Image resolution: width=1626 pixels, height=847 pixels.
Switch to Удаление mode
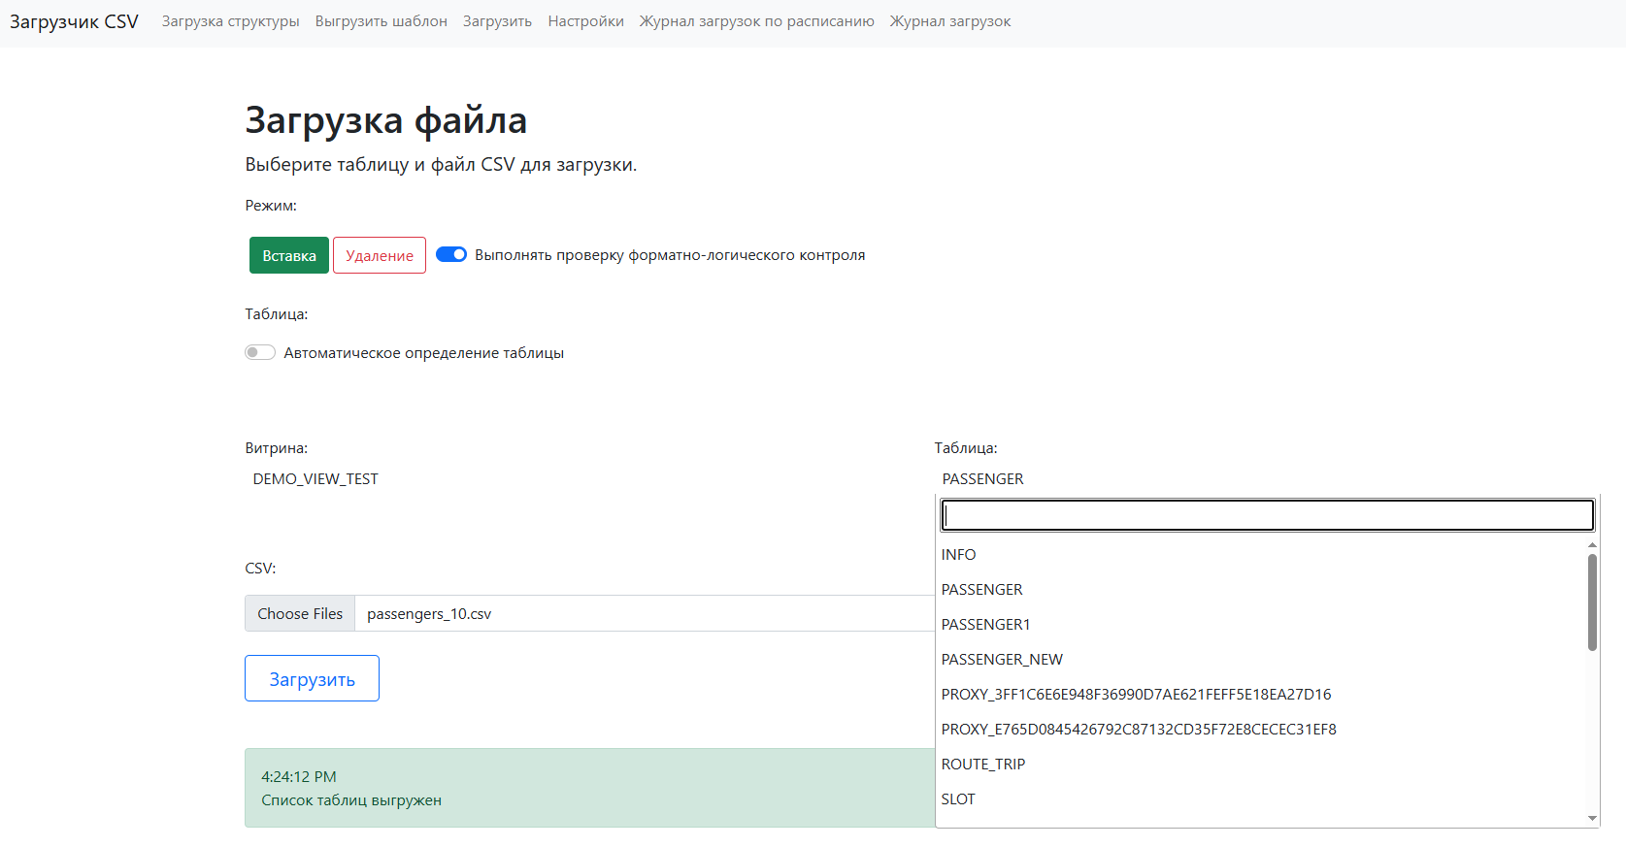click(x=380, y=255)
